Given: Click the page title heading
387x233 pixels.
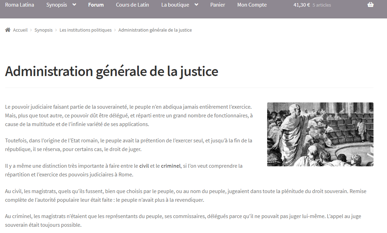Looking at the screenshot, I should [x=112, y=72].
